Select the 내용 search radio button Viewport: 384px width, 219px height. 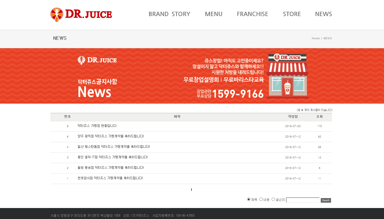(x=261, y=199)
